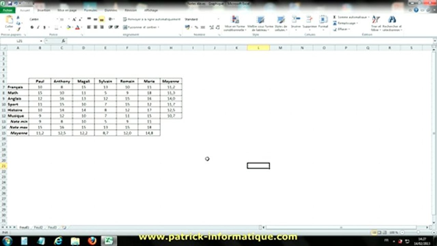Center cell text horizontally

coord(95,27)
